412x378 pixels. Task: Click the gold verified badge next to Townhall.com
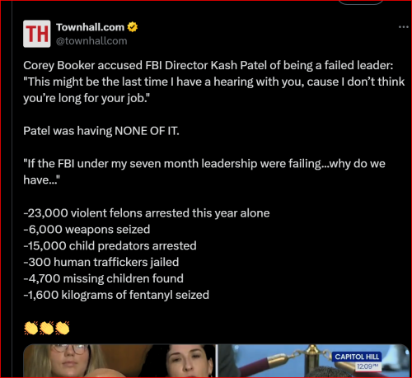tap(133, 27)
